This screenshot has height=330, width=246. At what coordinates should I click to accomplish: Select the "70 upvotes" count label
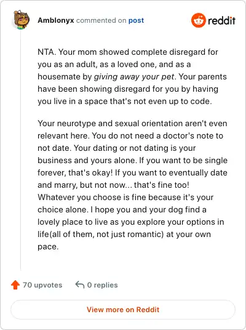click(42, 285)
